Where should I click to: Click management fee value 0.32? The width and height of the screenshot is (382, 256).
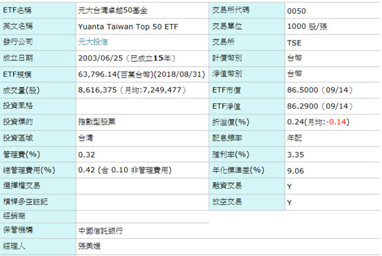(x=86, y=155)
